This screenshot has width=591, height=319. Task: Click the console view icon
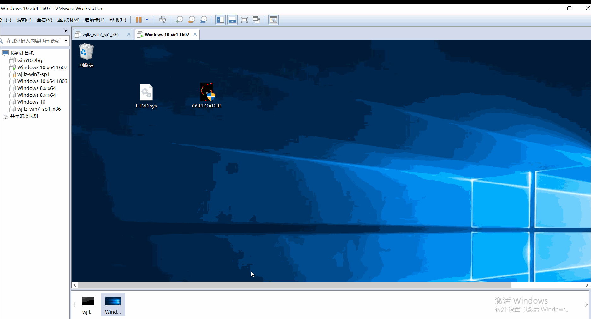tap(273, 20)
